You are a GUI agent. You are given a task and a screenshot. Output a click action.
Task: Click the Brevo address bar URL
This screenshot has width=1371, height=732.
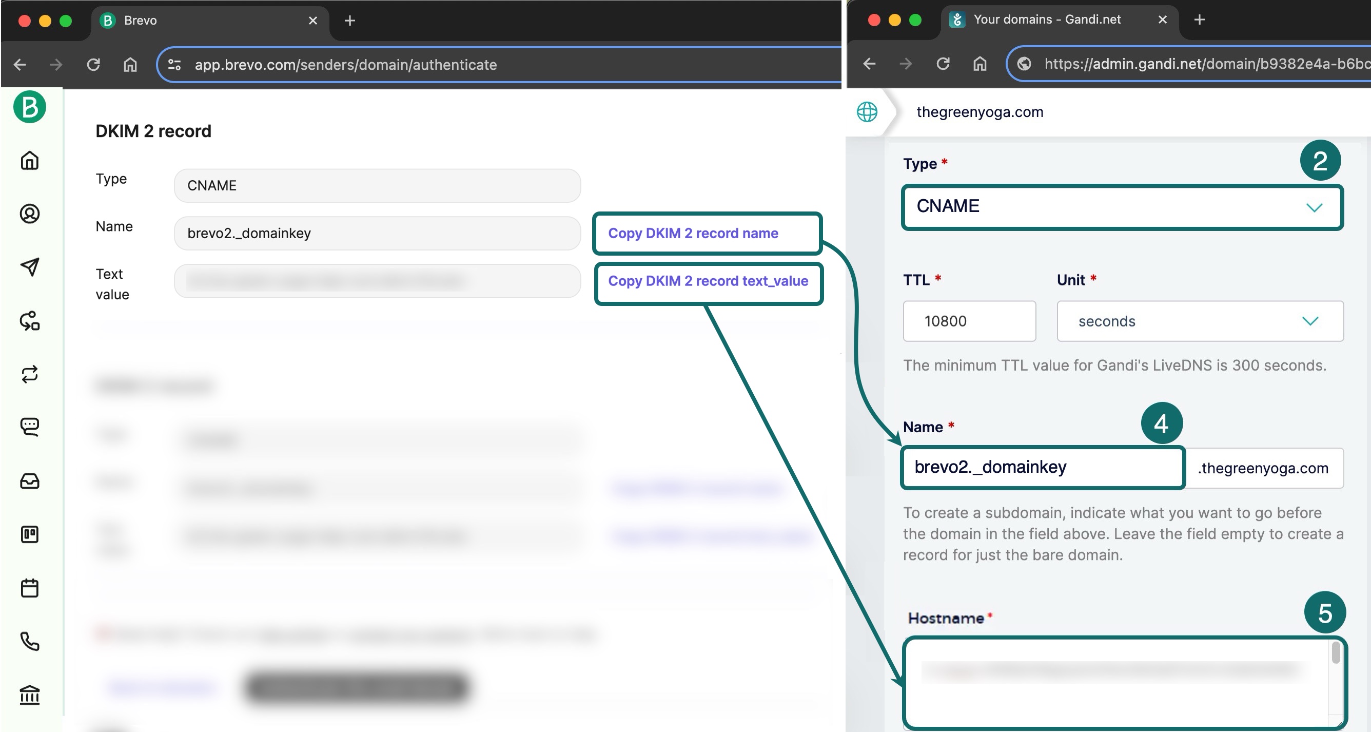point(345,64)
